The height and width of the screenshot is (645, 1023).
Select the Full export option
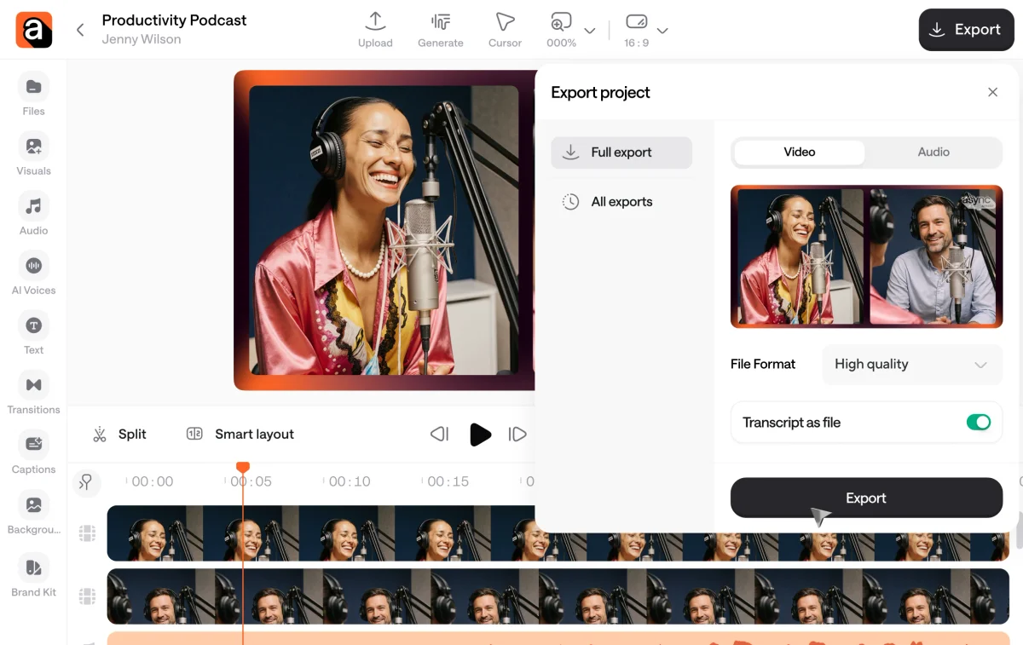tap(621, 153)
